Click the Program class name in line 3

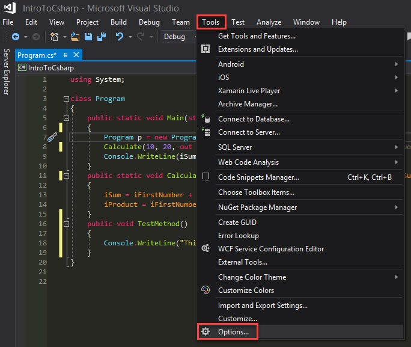[110, 99]
